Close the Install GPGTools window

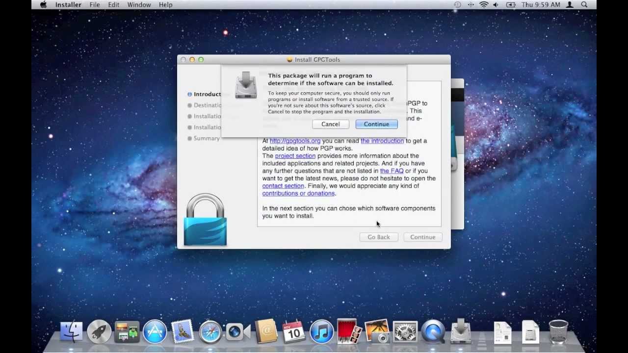click(183, 59)
